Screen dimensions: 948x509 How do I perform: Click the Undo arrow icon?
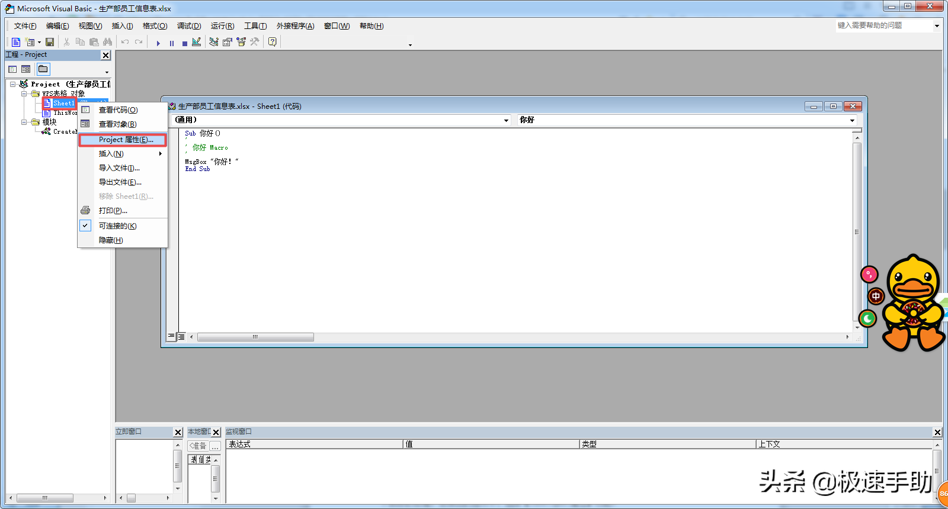[x=125, y=42]
